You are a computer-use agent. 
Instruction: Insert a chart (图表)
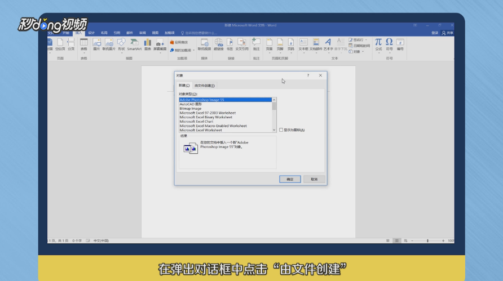[x=148, y=44]
